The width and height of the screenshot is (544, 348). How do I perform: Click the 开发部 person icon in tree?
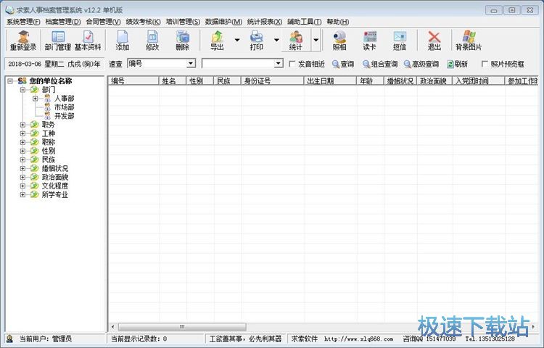pos(48,116)
